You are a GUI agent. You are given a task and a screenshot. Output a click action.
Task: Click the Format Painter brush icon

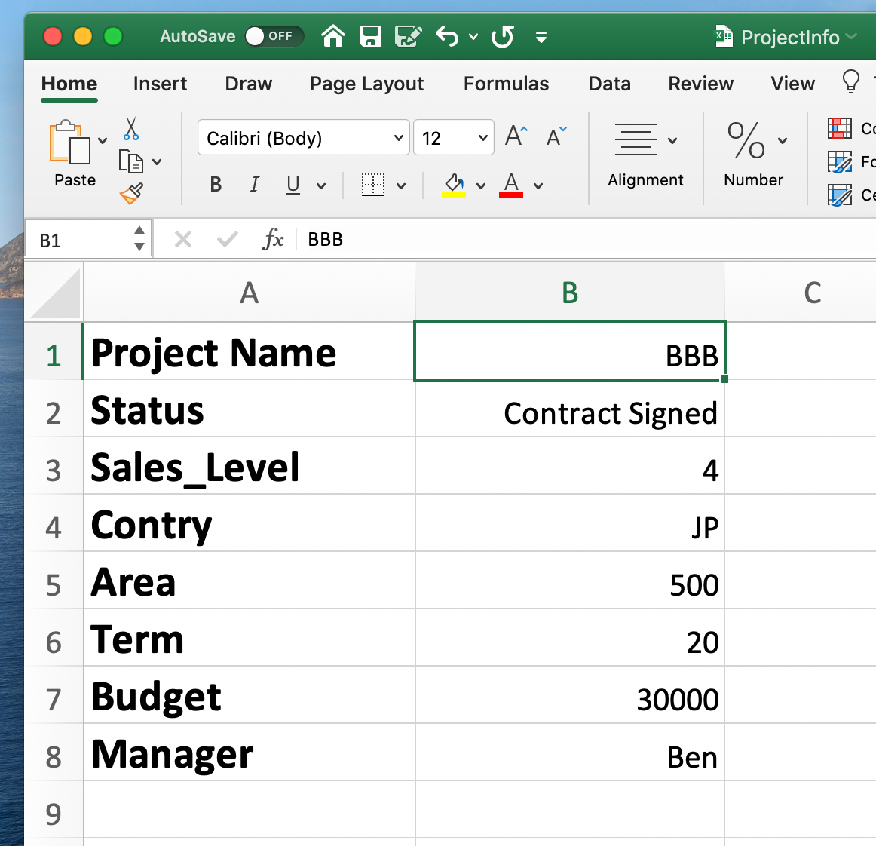coord(131,194)
